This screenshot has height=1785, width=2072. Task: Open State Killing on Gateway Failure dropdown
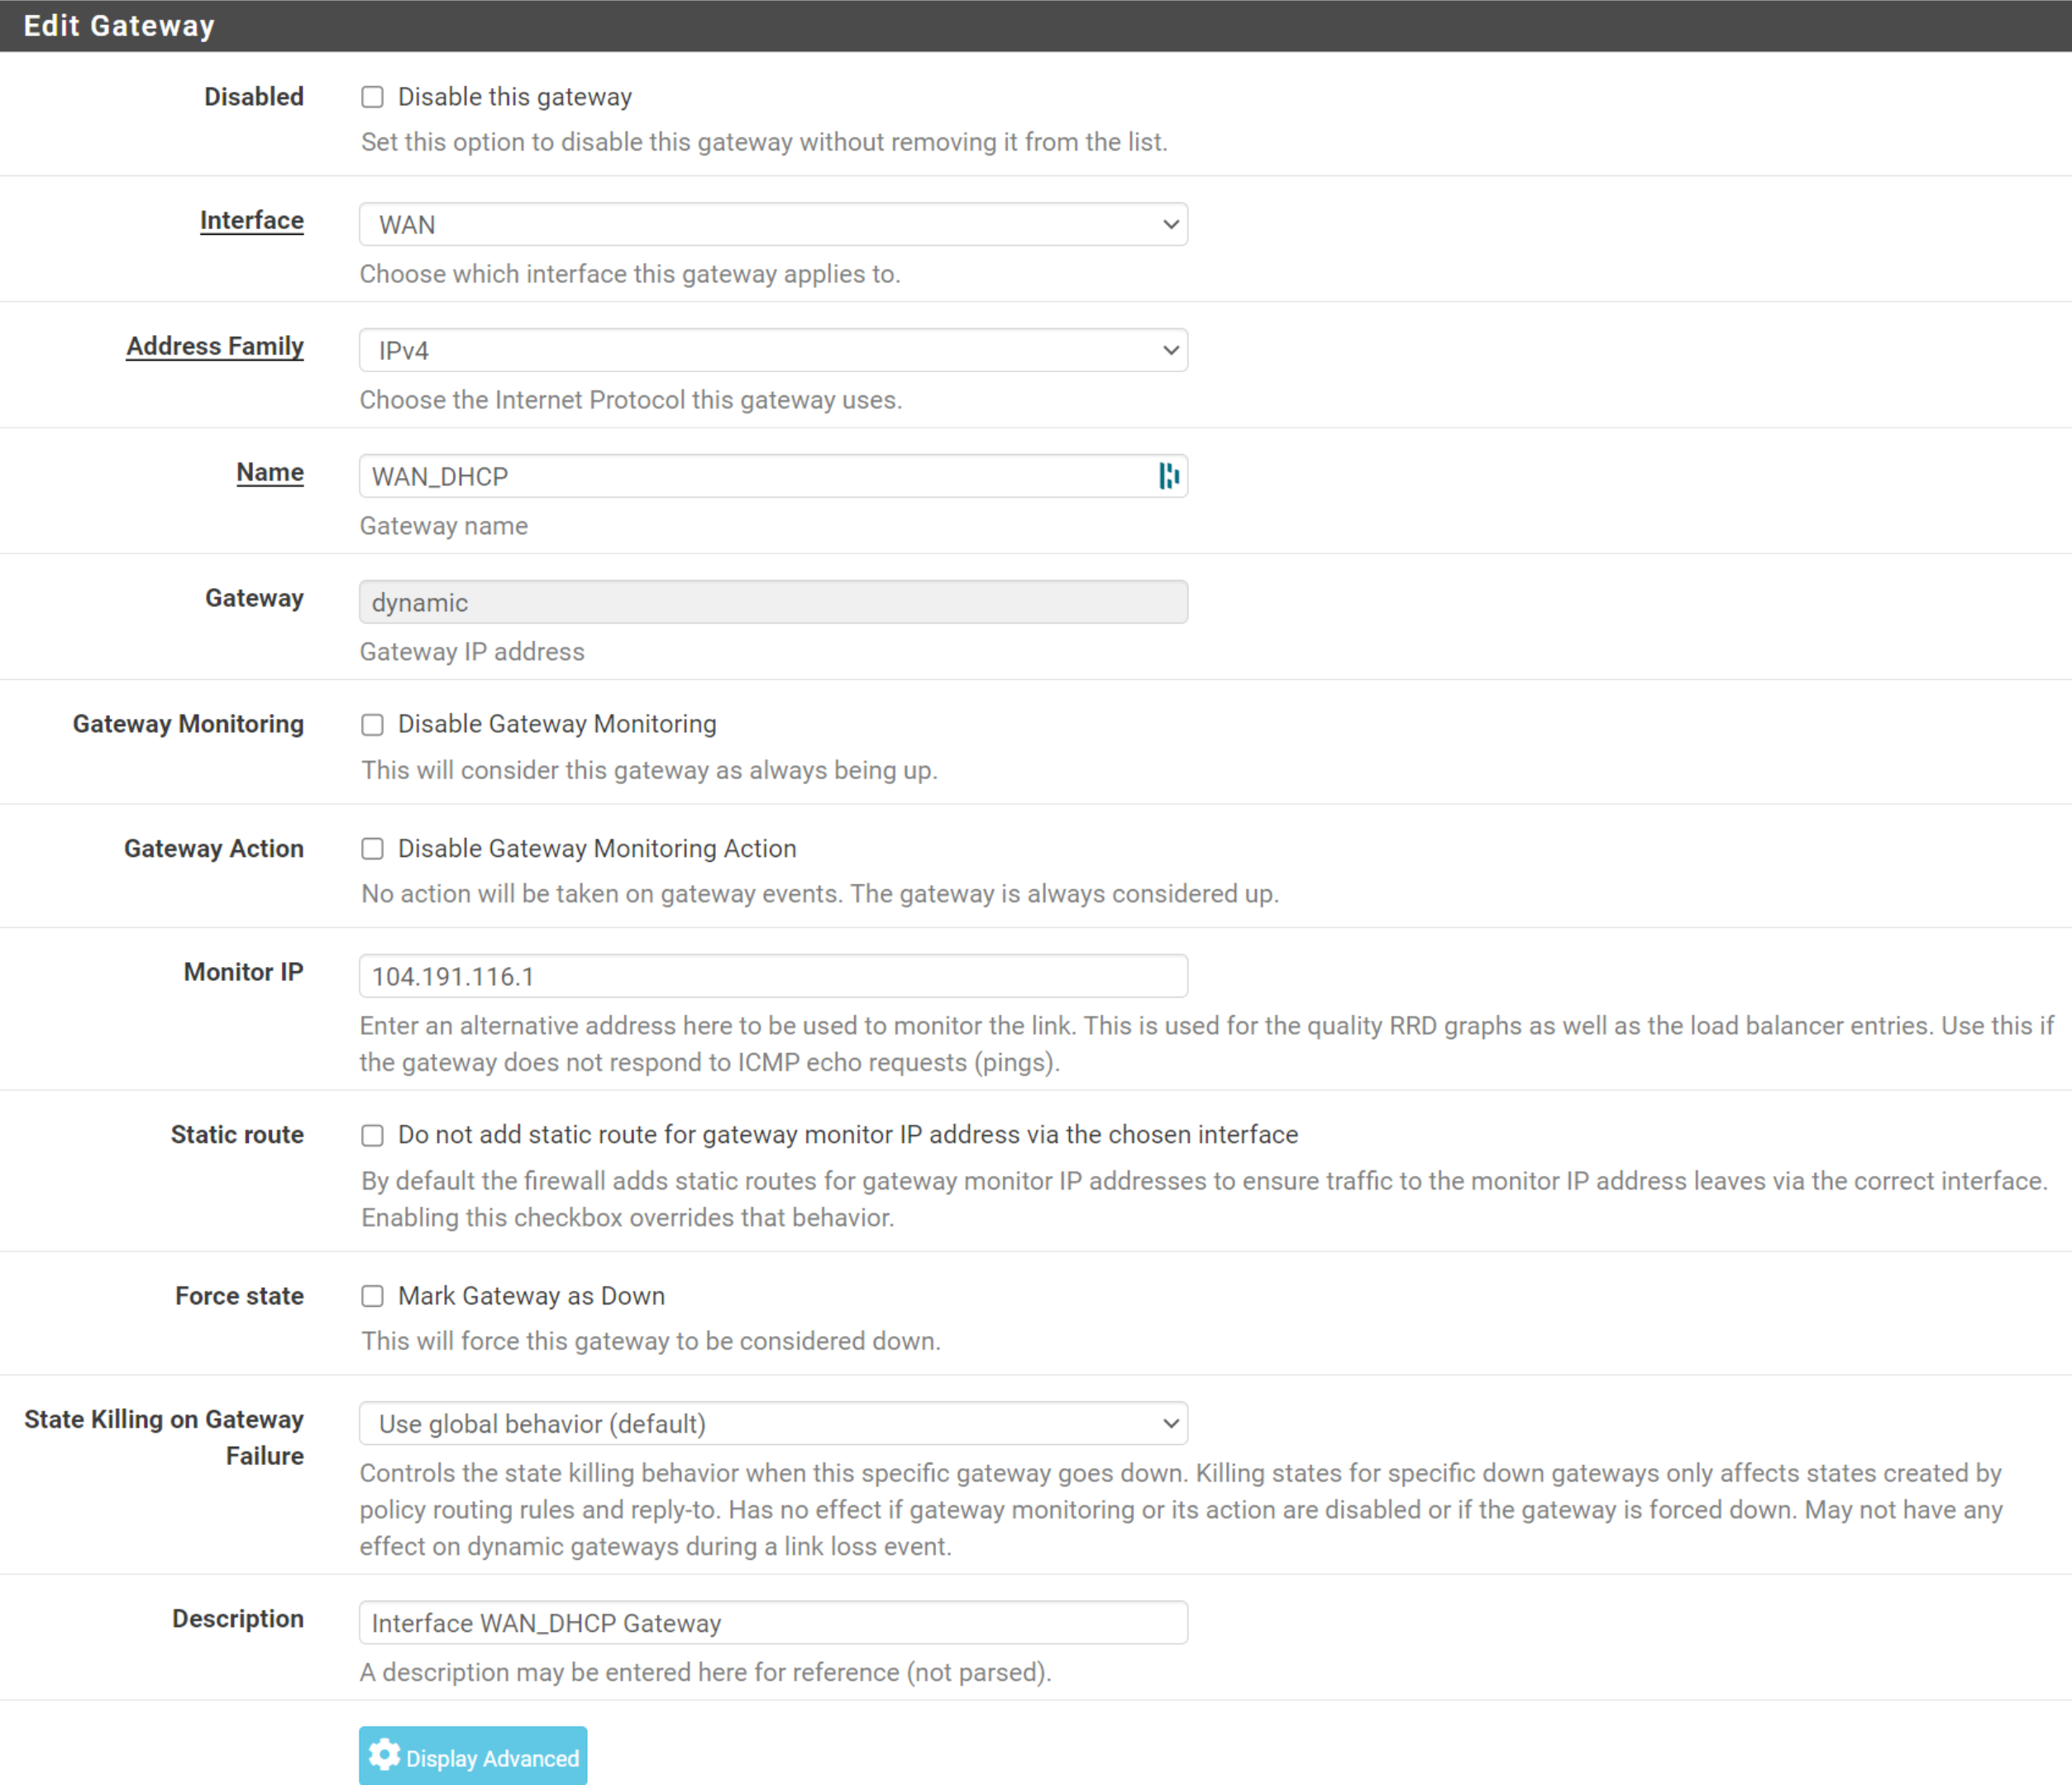click(773, 1423)
